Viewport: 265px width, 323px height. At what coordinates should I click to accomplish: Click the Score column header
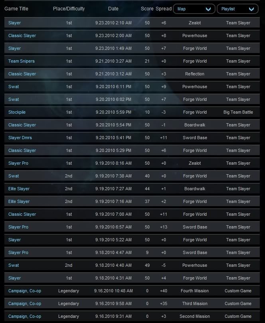[x=147, y=9]
